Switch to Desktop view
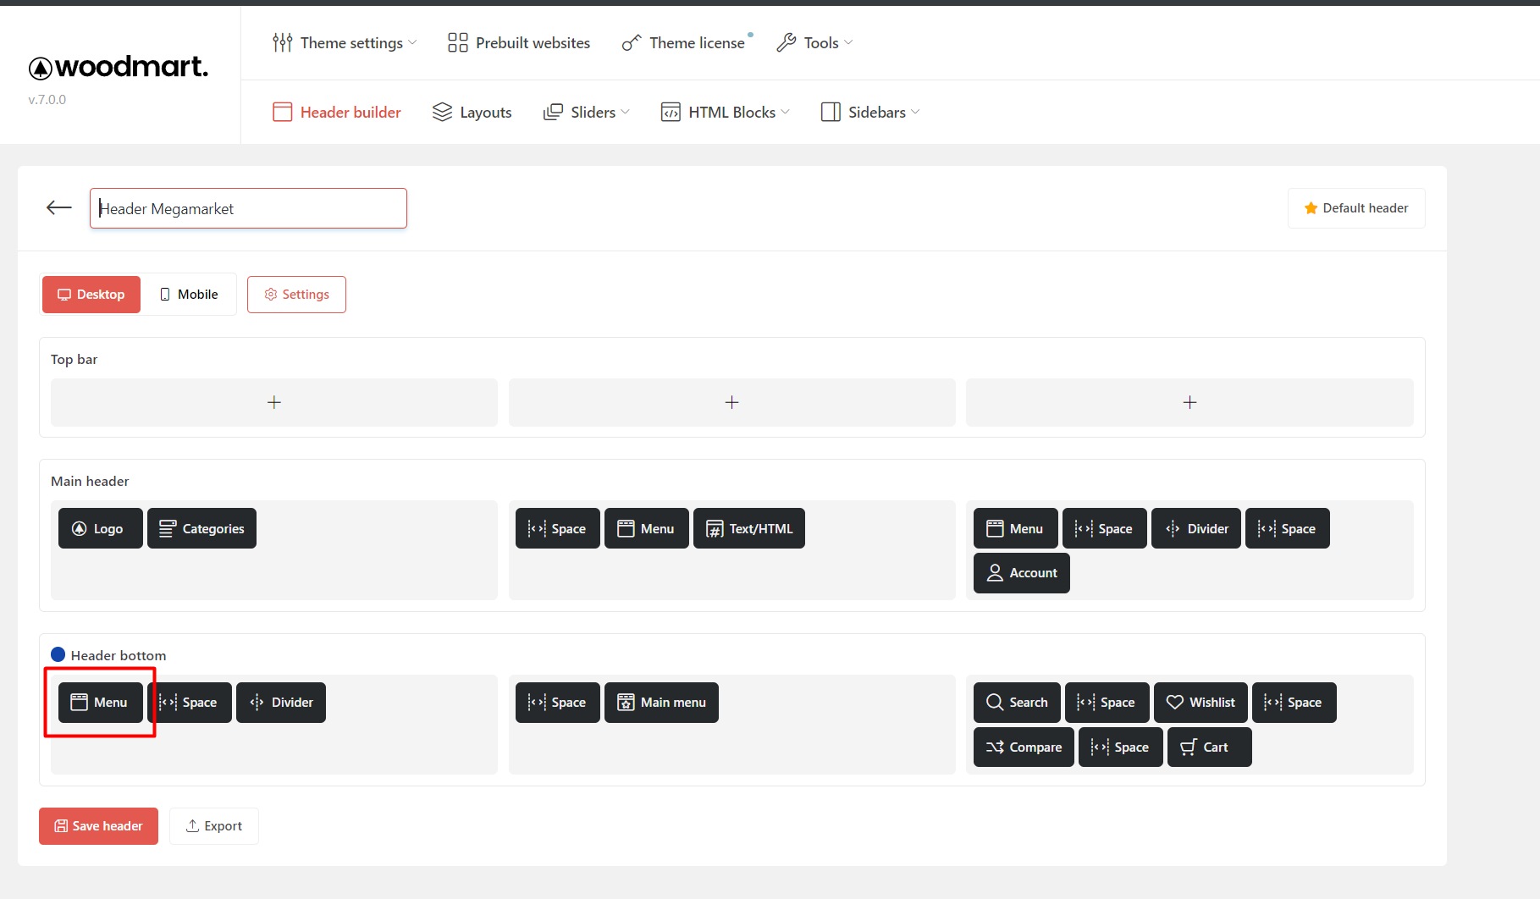 [x=91, y=295]
